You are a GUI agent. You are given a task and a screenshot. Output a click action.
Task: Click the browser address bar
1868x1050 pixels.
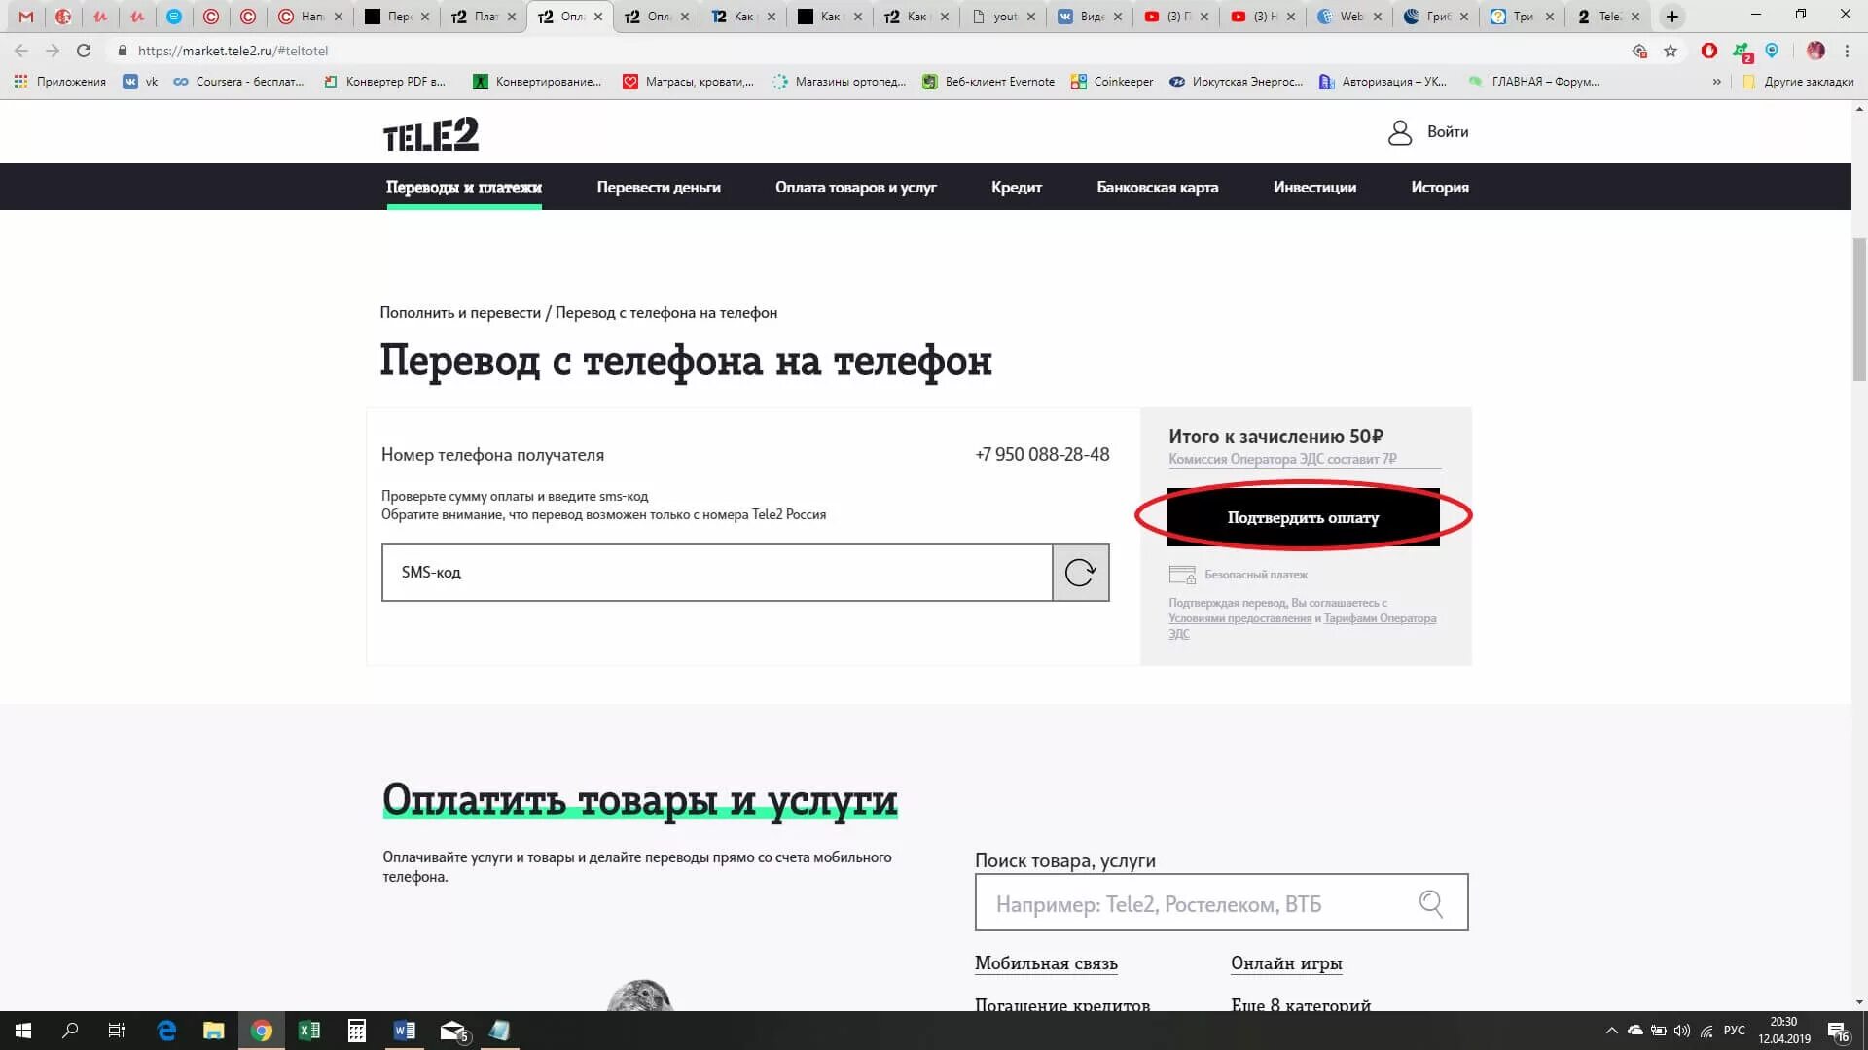coord(866,51)
